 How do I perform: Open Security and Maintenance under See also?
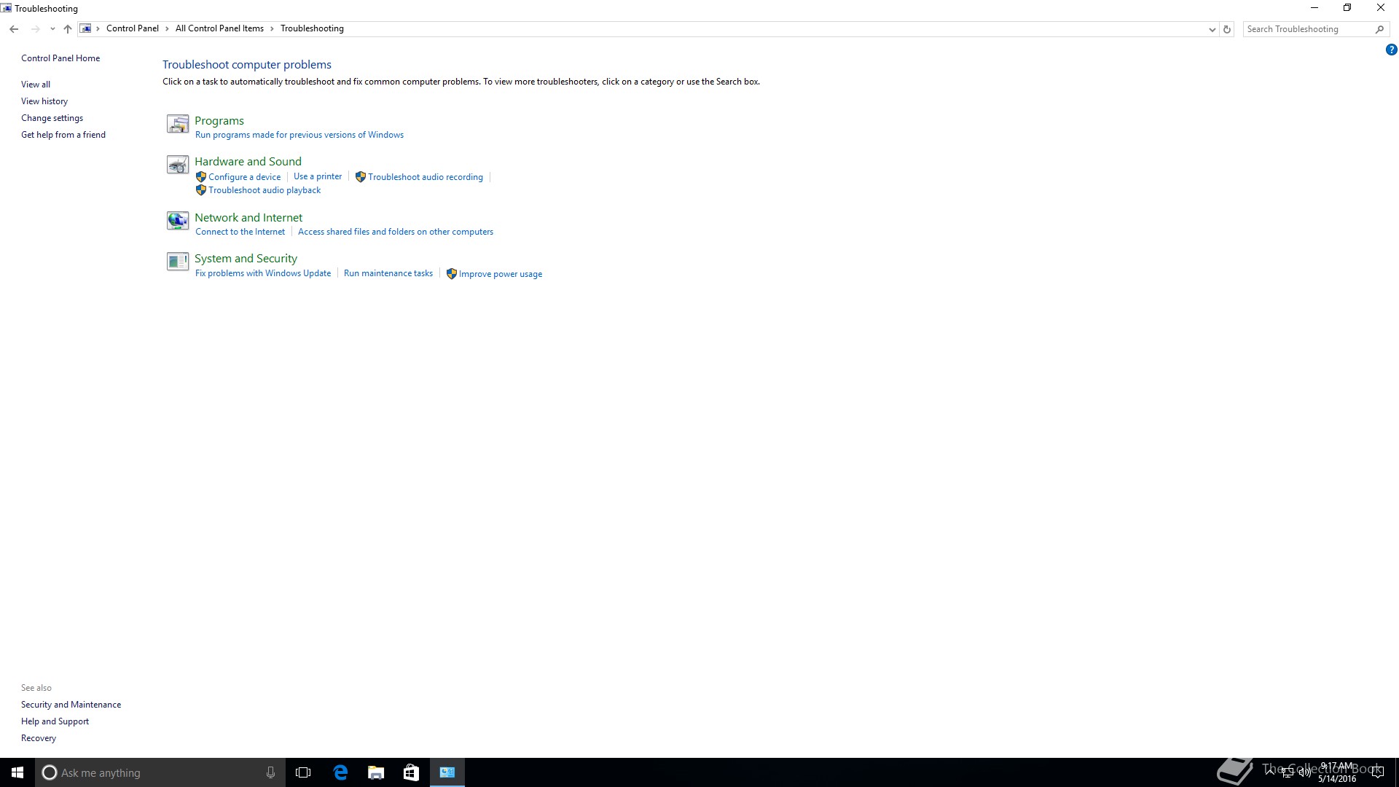71,705
